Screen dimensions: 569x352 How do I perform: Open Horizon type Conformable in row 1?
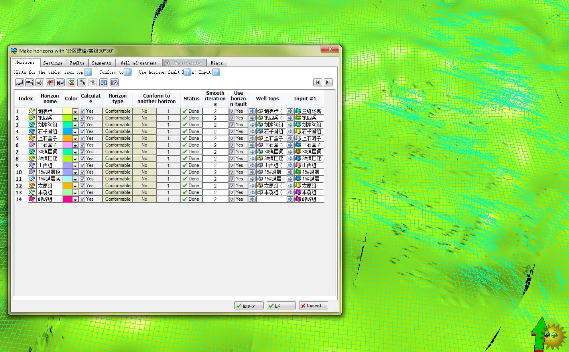point(118,111)
